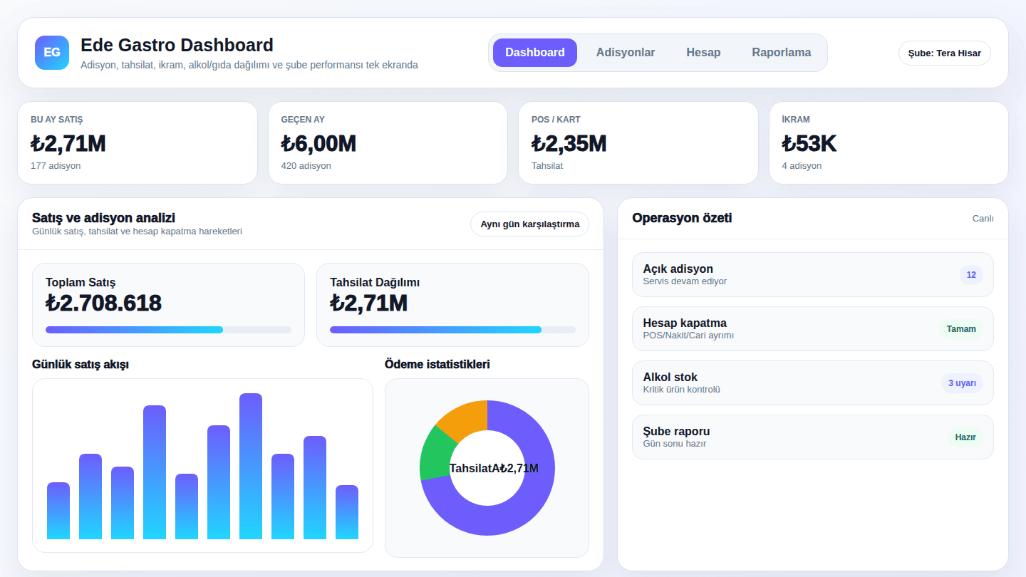Click the green segment of the donut chart
The image size is (1026, 577).
(x=435, y=454)
